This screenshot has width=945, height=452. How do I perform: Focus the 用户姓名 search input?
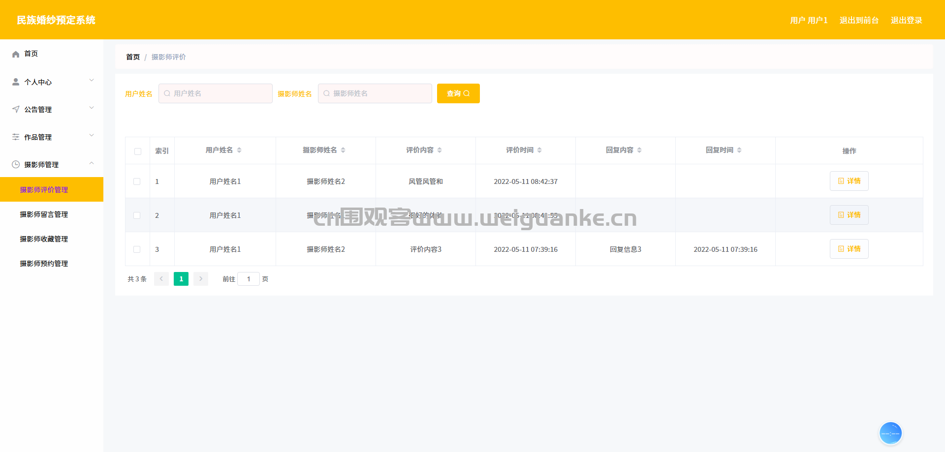click(216, 93)
